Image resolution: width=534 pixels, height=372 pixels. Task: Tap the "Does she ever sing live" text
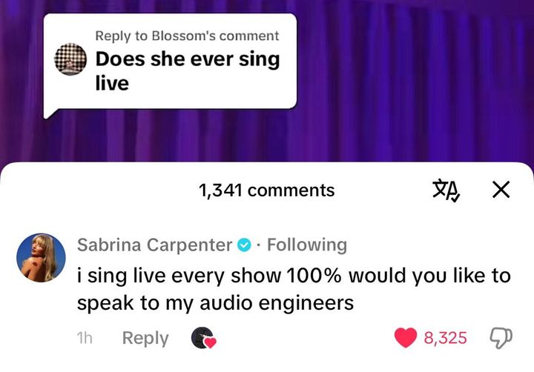(187, 71)
